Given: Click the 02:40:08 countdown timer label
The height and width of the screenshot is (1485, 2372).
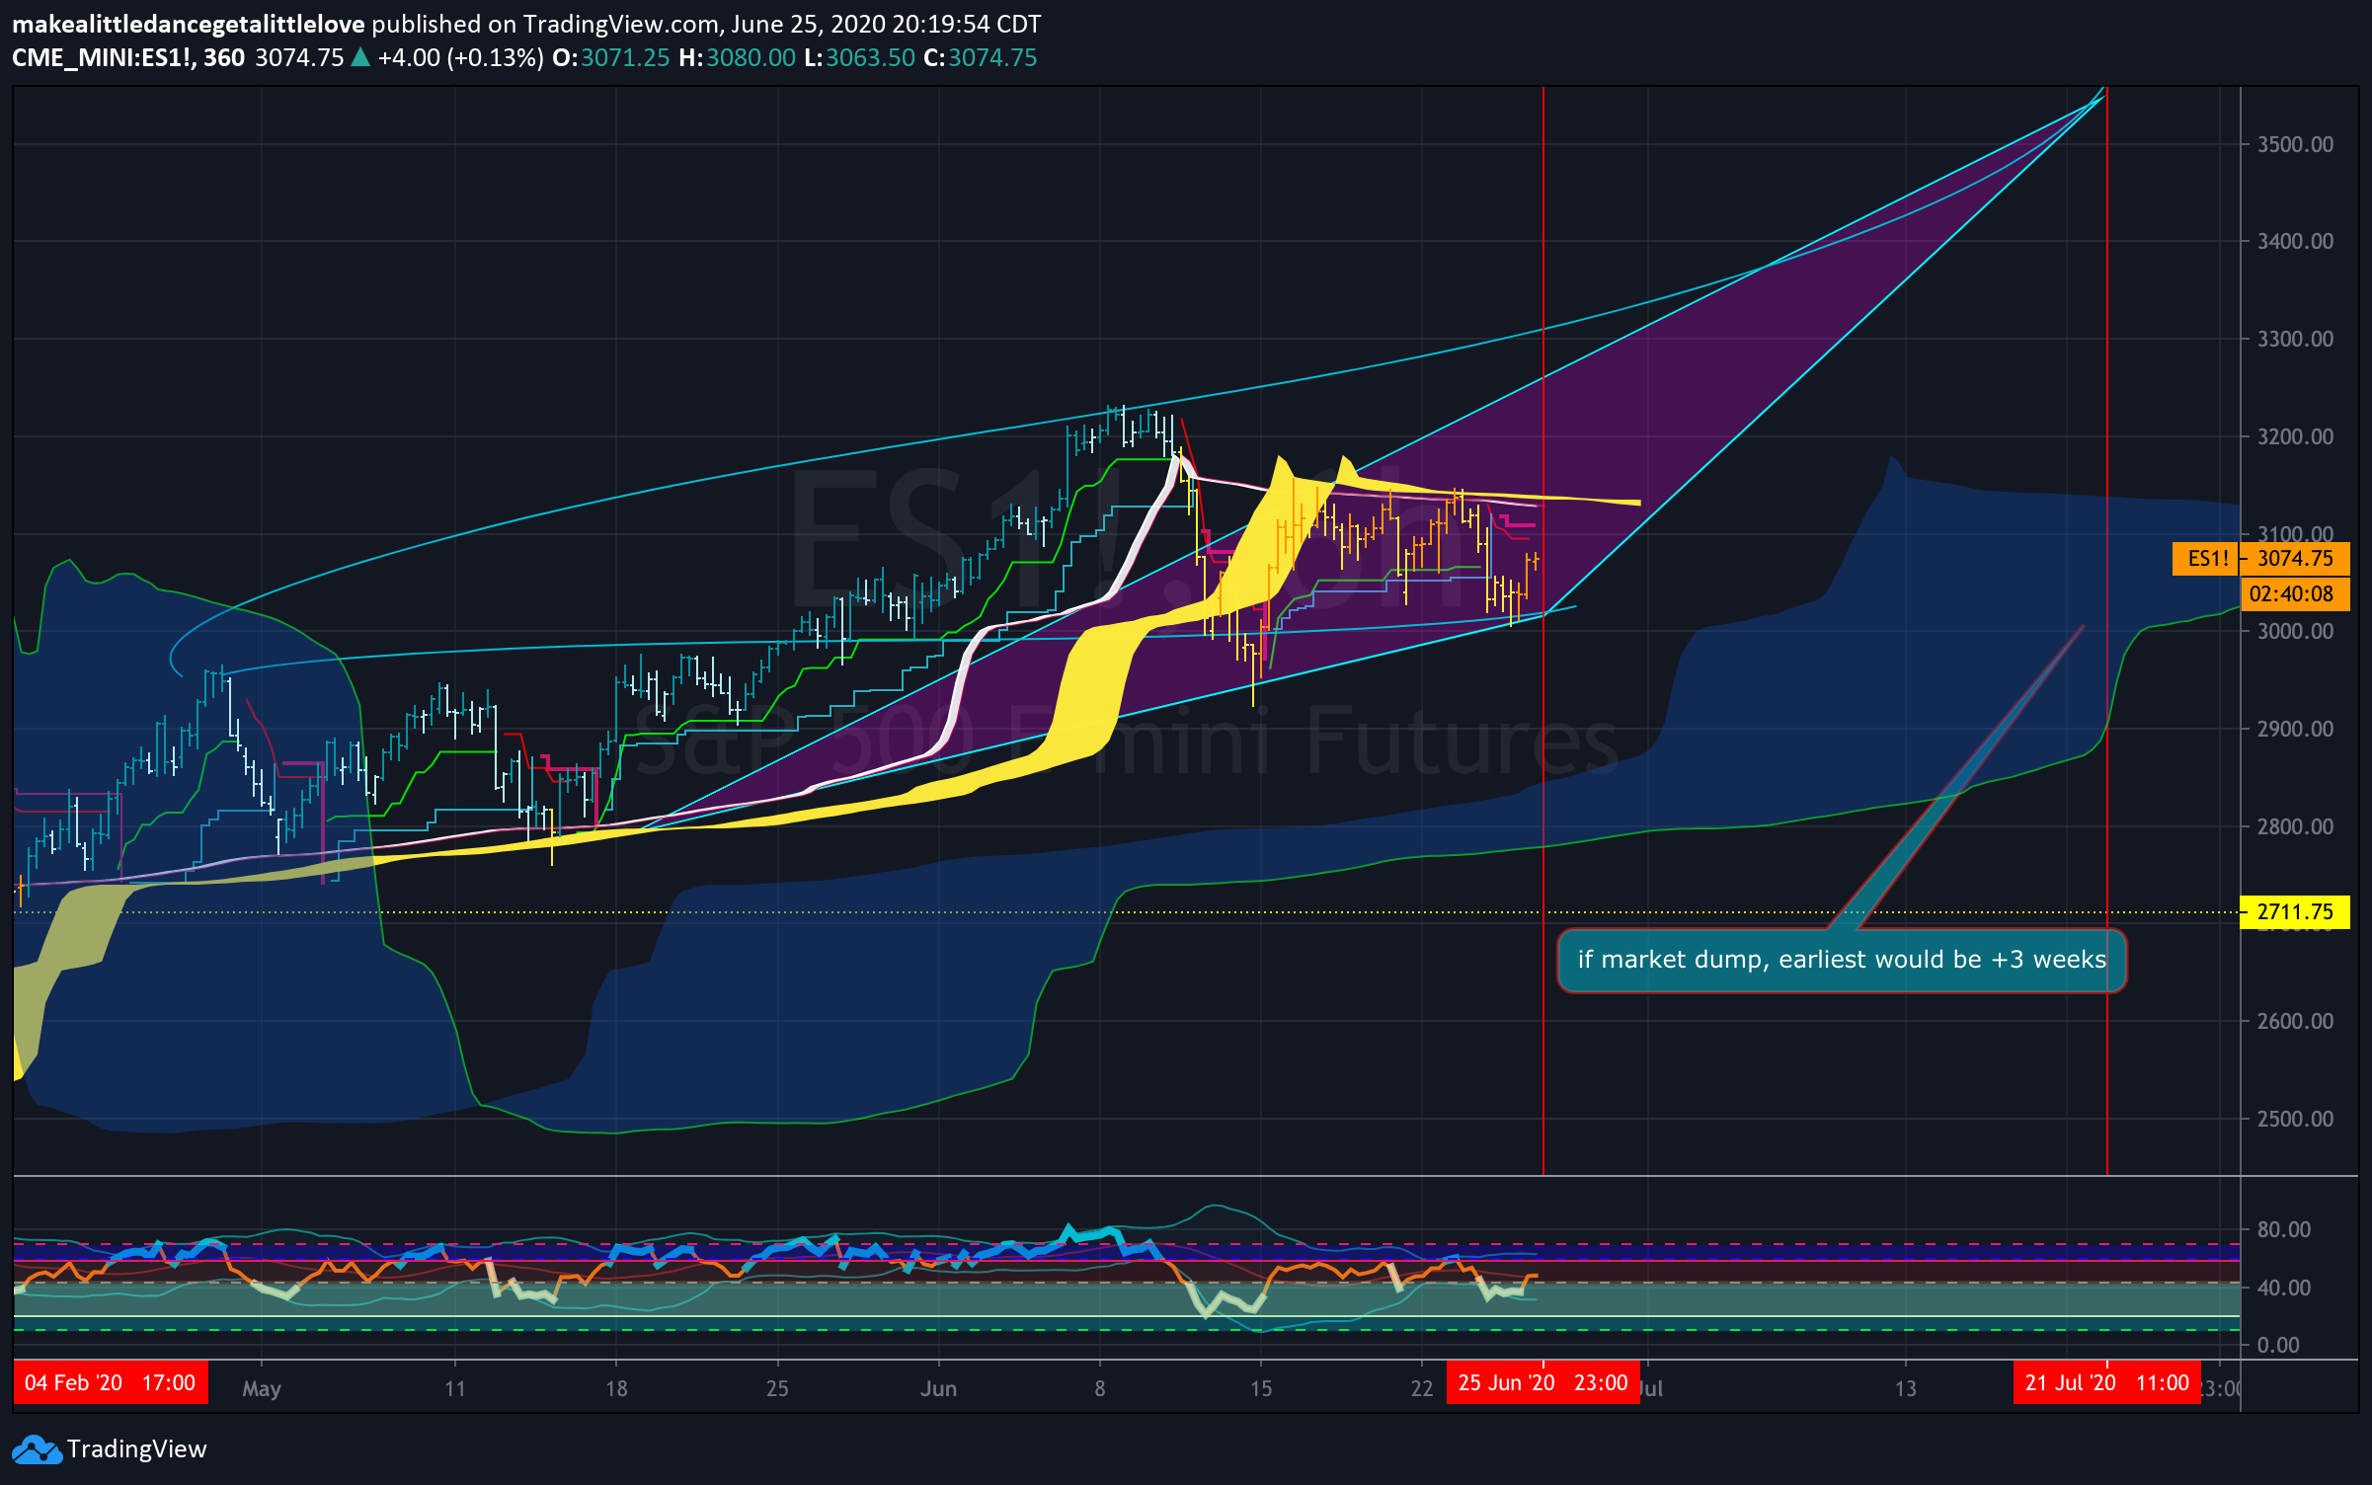Looking at the screenshot, I should point(2295,594).
